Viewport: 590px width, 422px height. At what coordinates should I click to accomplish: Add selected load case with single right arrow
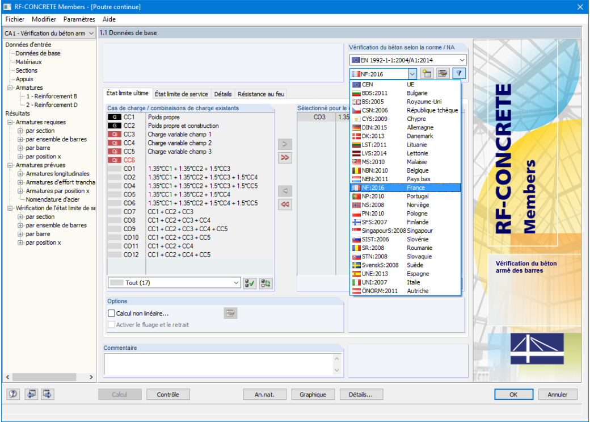[285, 144]
